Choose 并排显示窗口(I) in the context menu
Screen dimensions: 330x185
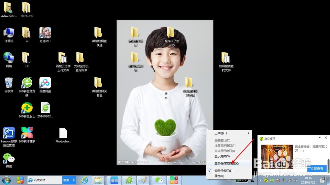point(229,151)
